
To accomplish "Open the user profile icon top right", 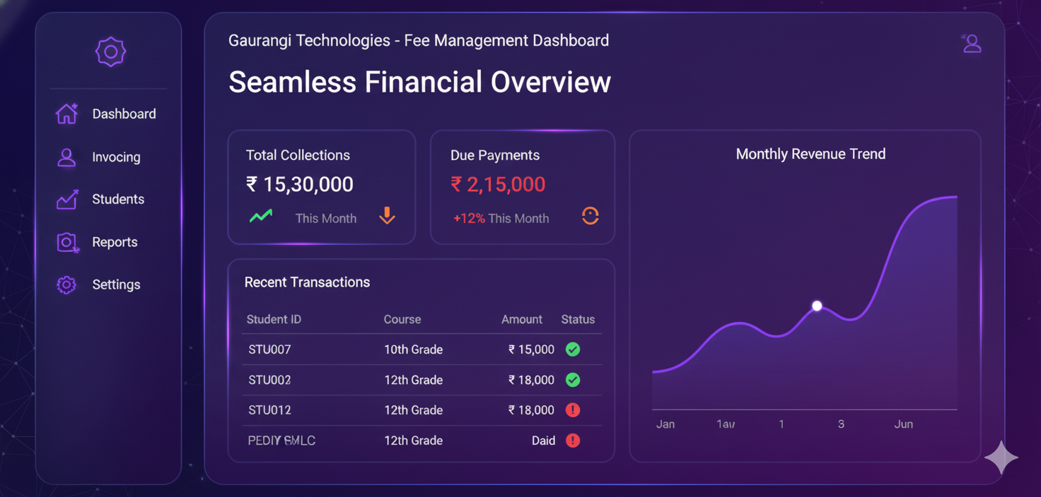I will (972, 44).
